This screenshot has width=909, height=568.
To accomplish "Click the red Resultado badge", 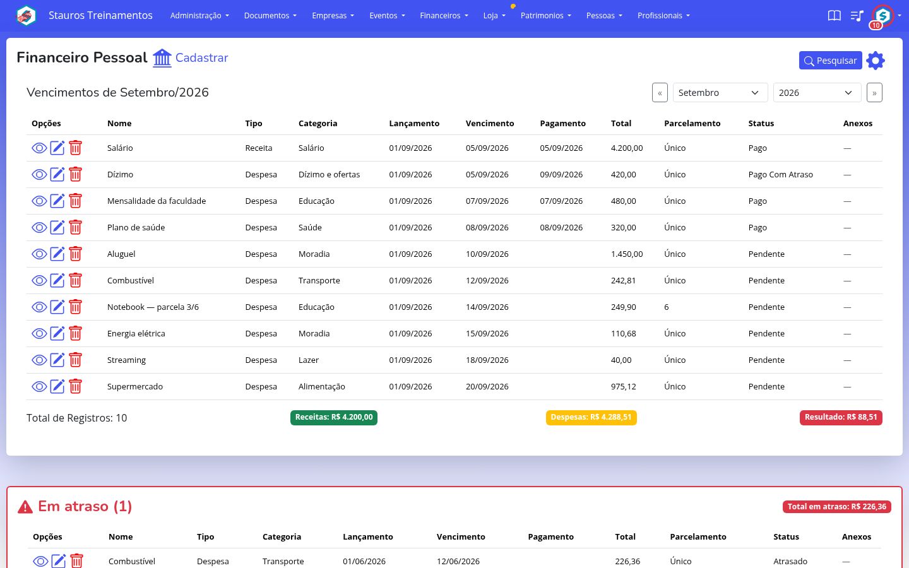I will tap(841, 417).
